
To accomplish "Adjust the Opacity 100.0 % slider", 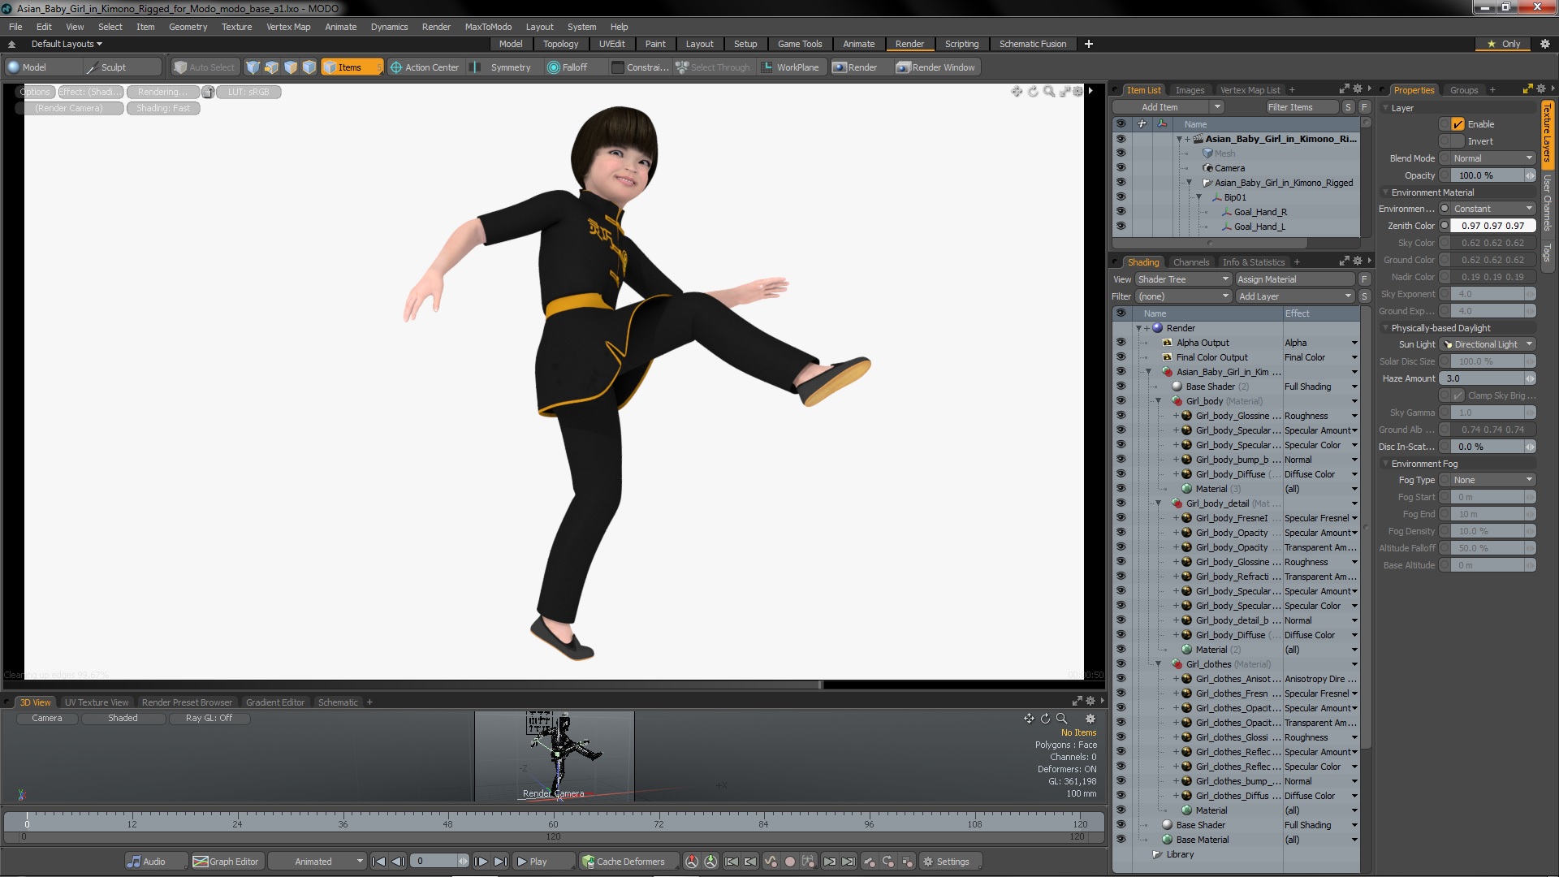I will click(1492, 175).
